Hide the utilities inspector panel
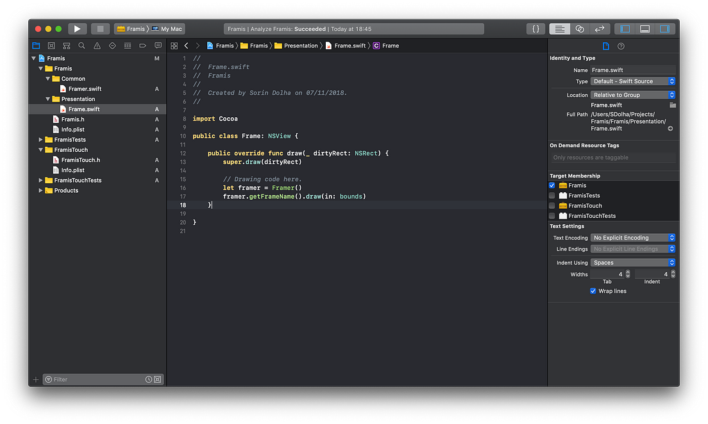This screenshot has height=424, width=708. [666, 28]
